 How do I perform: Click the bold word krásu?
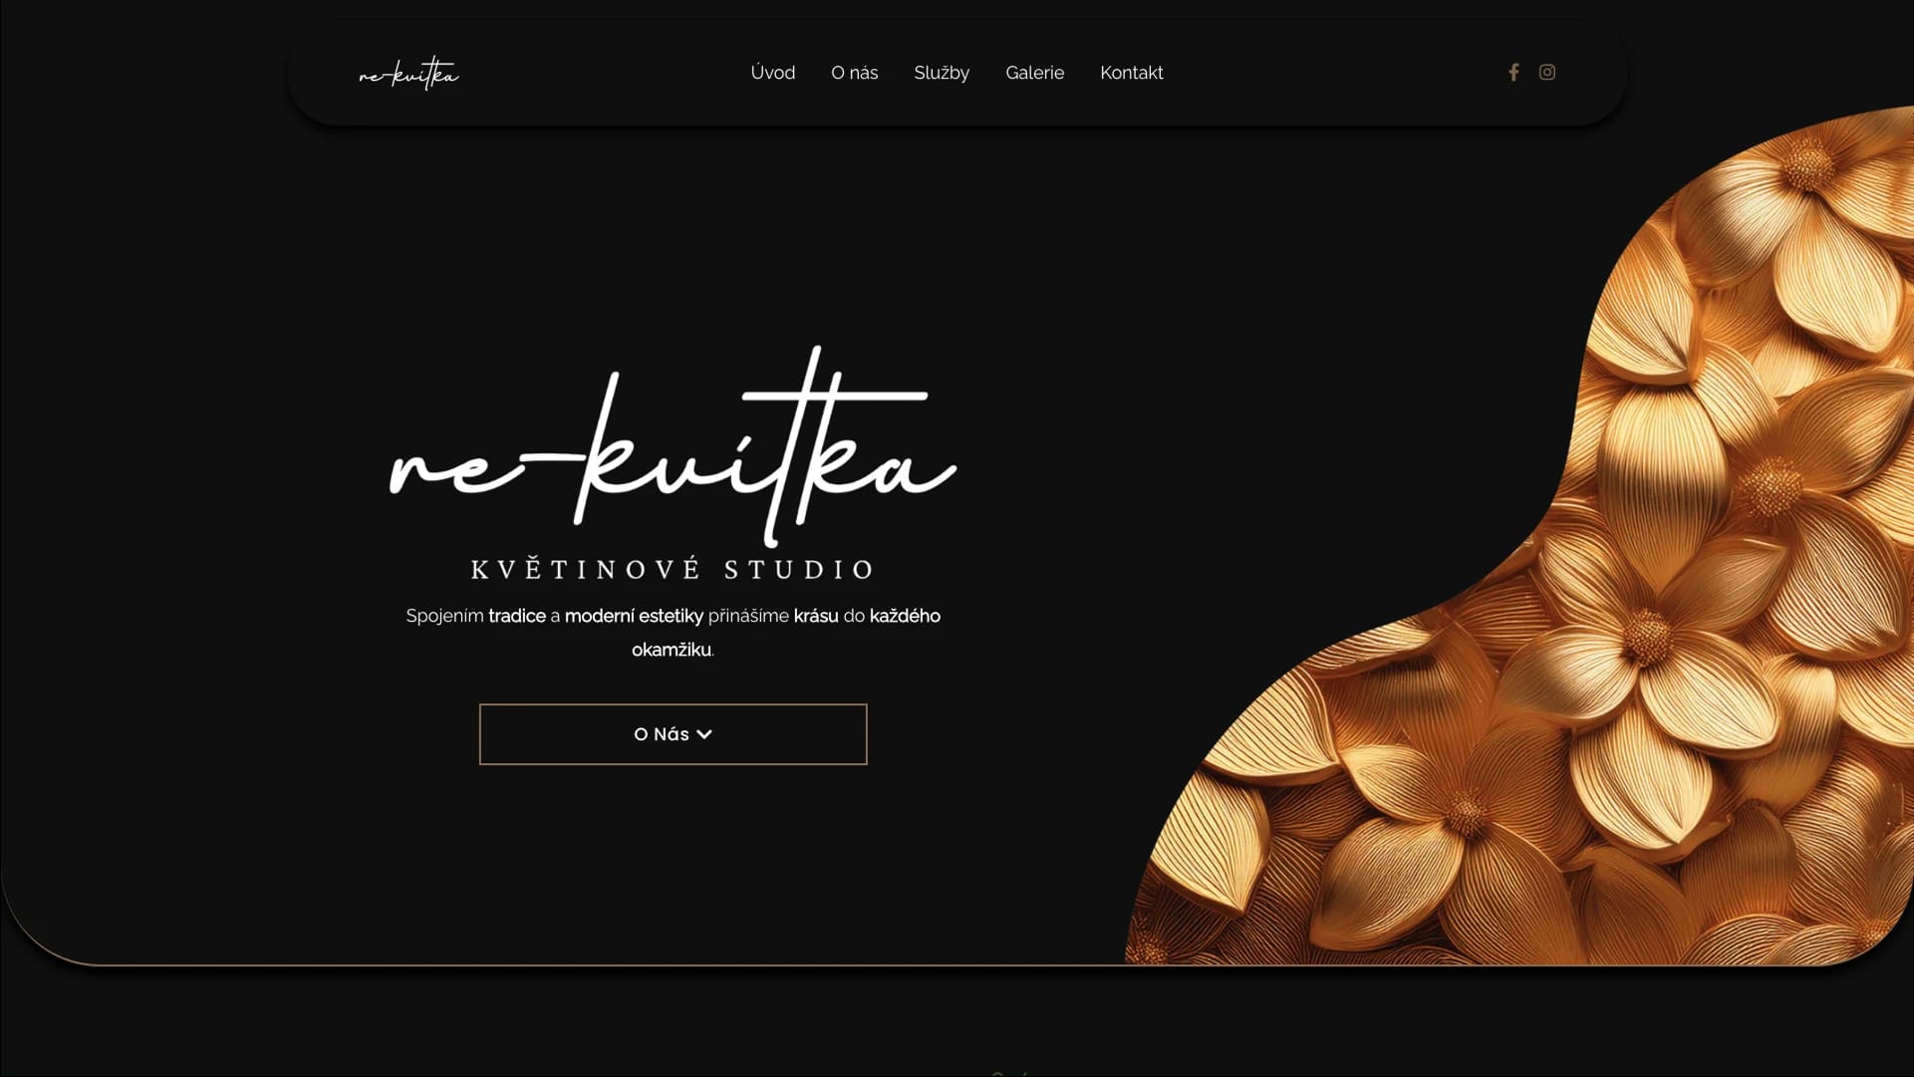point(816,616)
